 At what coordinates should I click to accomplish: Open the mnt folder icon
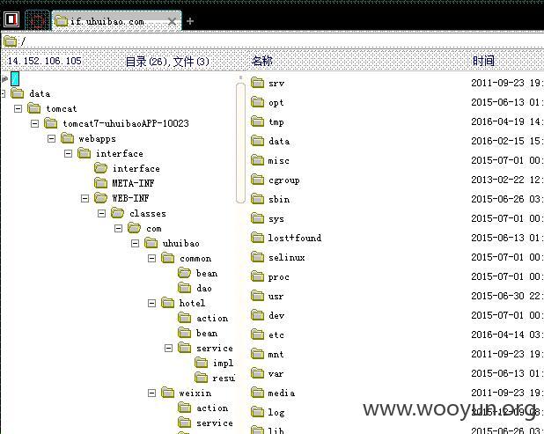tap(257, 354)
